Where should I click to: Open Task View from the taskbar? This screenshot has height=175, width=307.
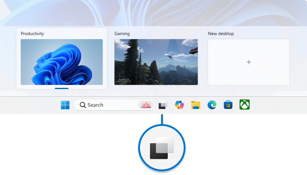coord(163,105)
